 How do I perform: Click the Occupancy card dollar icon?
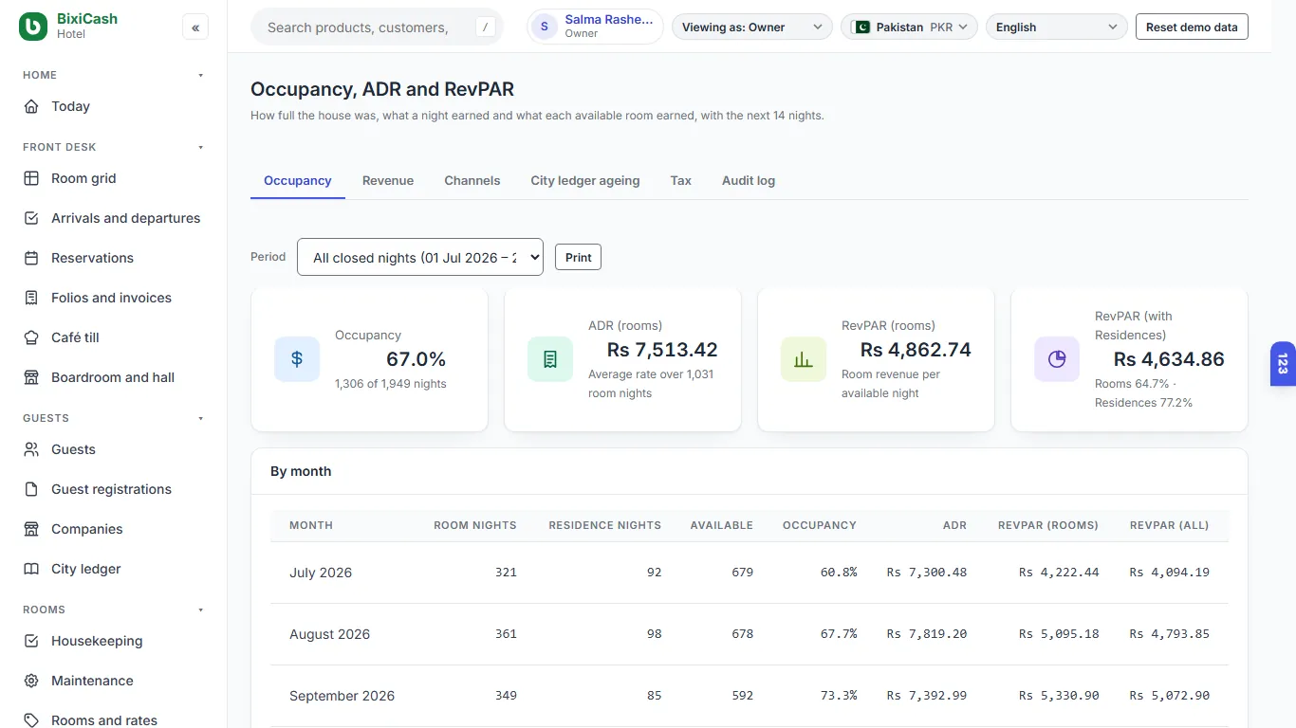point(297,359)
